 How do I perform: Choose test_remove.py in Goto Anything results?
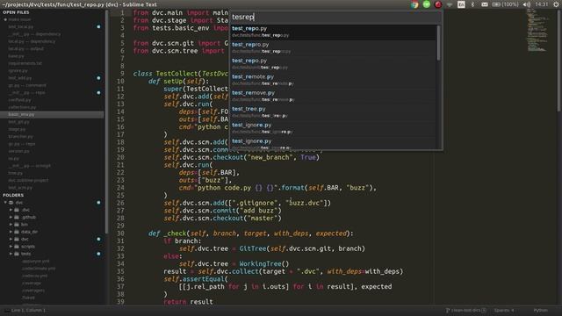point(334,96)
